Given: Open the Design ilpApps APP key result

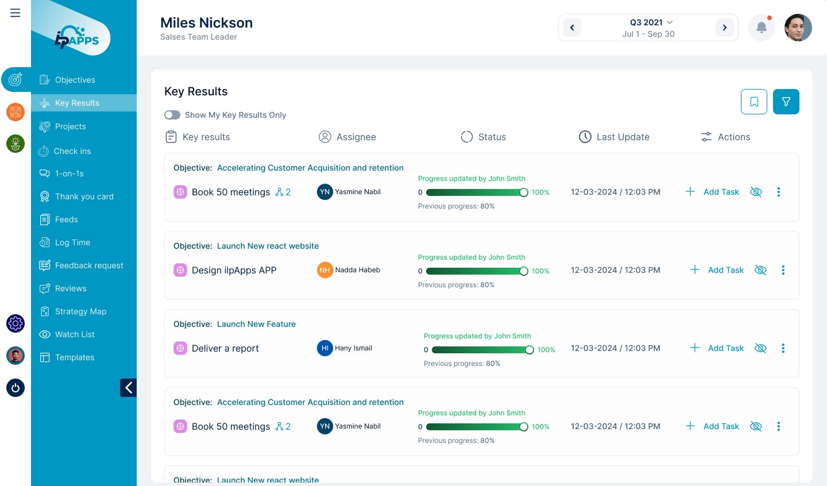Looking at the screenshot, I should (234, 270).
